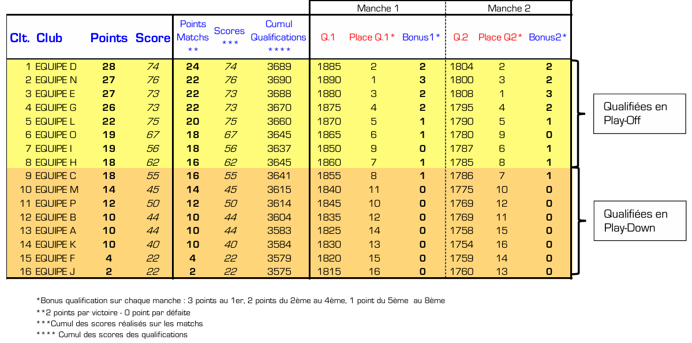The width and height of the screenshot is (692, 343).
Task: Click the 'EQUIPE B' club cell
Action: tap(56, 217)
